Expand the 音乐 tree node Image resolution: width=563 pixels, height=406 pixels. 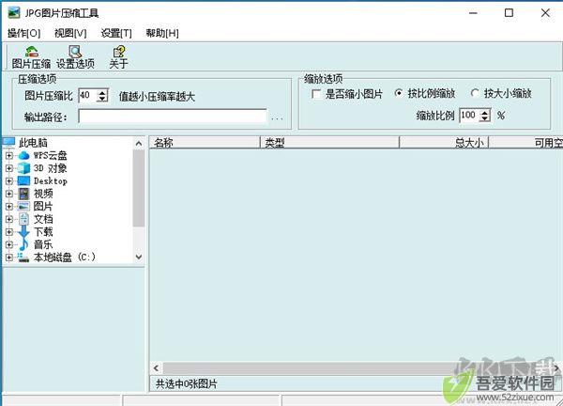(9, 244)
